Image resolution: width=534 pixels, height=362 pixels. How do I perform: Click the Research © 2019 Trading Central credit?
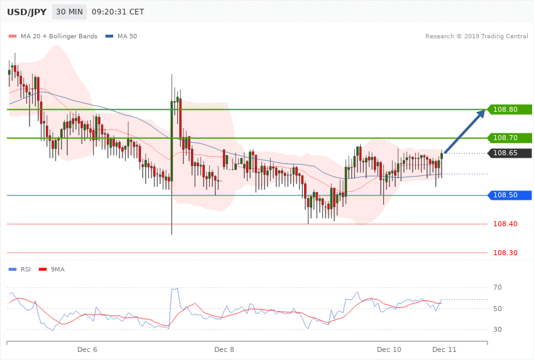pyautogui.click(x=476, y=36)
